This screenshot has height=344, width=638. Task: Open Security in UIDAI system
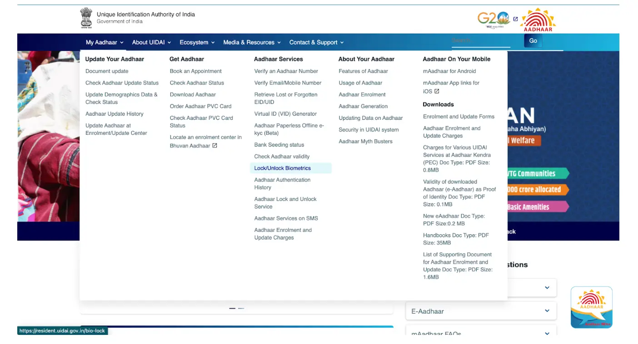pos(369,130)
